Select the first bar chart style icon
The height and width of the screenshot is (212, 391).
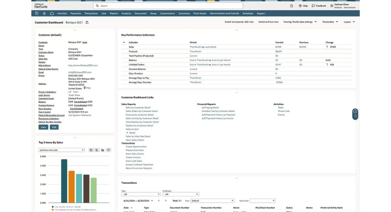click(x=91, y=150)
